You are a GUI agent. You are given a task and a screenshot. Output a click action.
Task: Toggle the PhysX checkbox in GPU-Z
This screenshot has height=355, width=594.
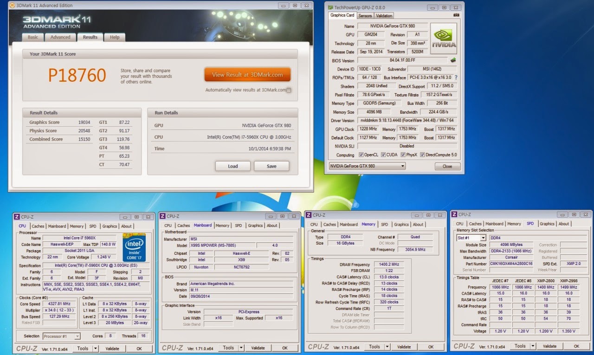pyautogui.click(x=403, y=155)
